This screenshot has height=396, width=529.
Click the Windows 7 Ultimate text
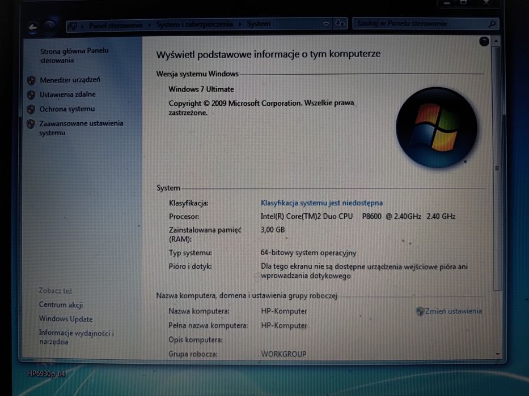[201, 89]
